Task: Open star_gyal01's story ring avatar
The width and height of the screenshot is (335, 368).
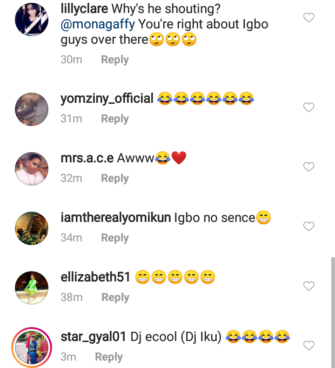Action: point(32,347)
